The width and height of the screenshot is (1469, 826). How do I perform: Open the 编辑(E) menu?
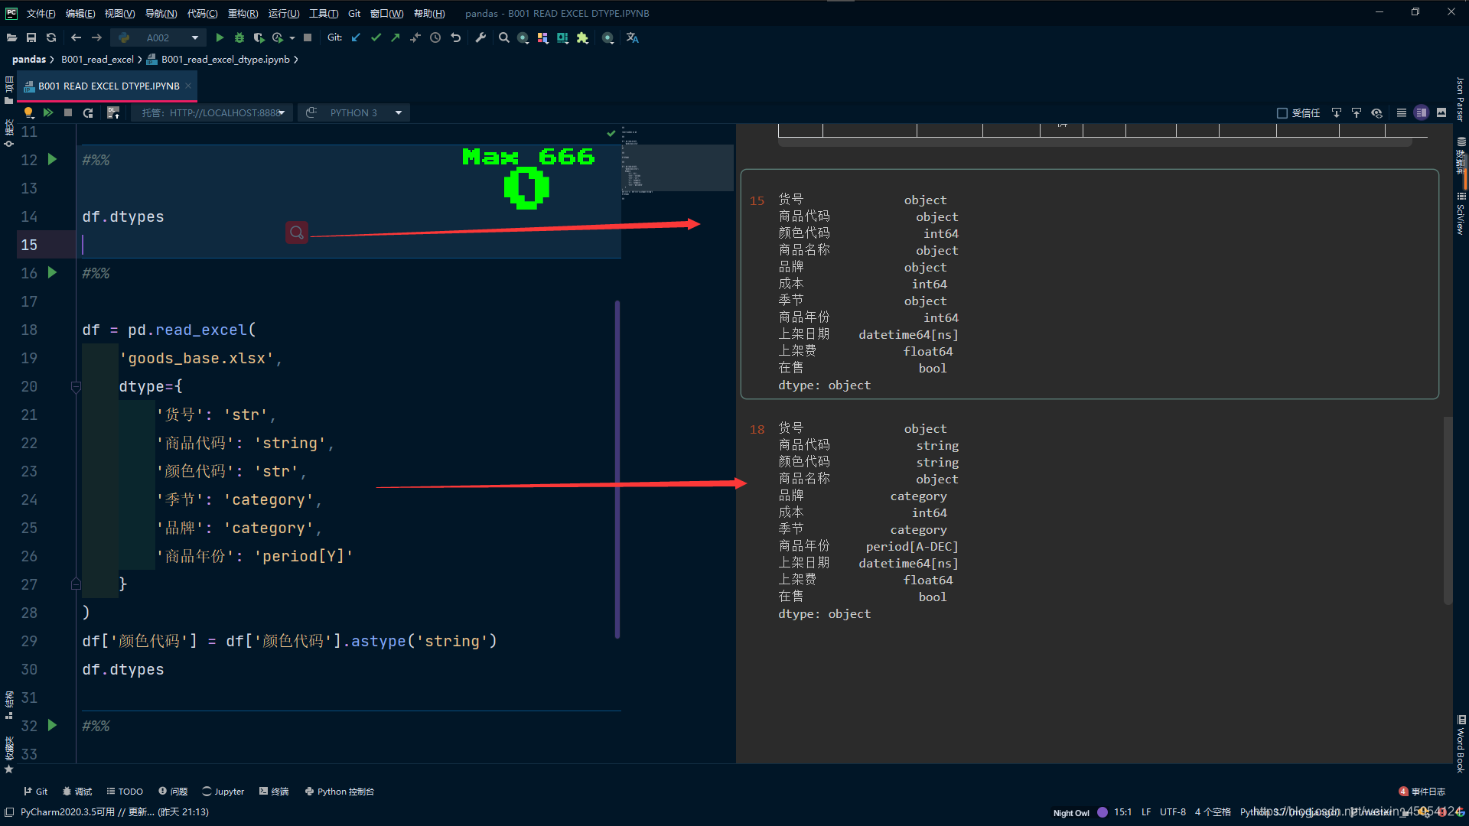click(80, 13)
